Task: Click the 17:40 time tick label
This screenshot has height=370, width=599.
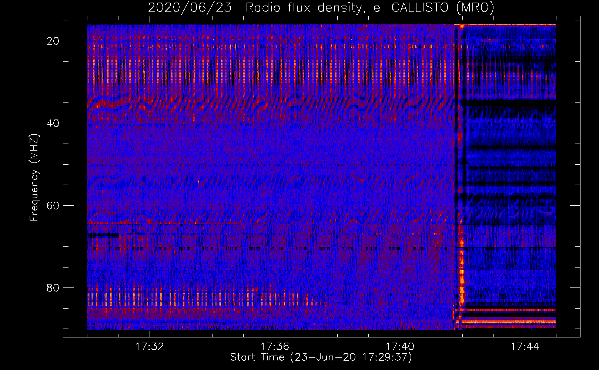Action: pyautogui.click(x=400, y=347)
